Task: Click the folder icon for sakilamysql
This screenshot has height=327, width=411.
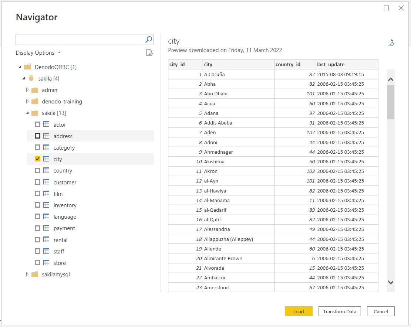Action: tap(34, 274)
